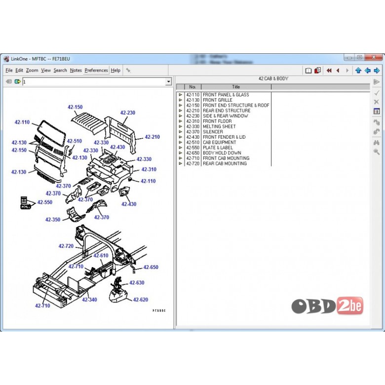
Task: Select the SIDE & REAR WINDOW title
Action: point(226,116)
